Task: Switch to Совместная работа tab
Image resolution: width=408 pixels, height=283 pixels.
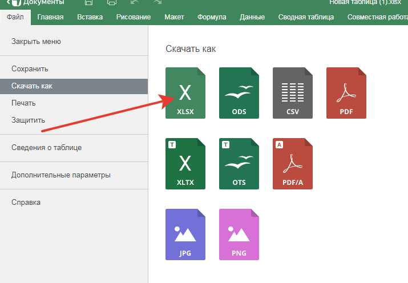Action: coord(378,17)
